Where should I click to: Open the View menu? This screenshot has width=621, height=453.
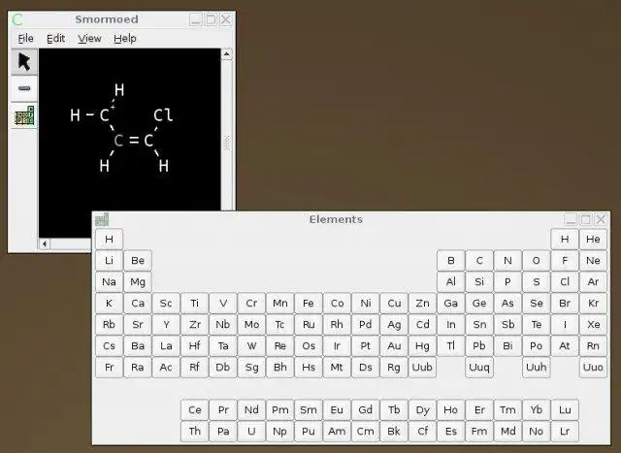tap(89, 39)
